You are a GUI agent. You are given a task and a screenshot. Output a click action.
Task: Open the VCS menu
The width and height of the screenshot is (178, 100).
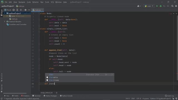52,2
